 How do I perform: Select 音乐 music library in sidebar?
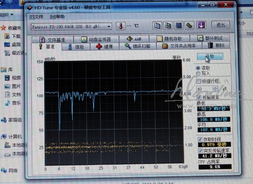16,103
